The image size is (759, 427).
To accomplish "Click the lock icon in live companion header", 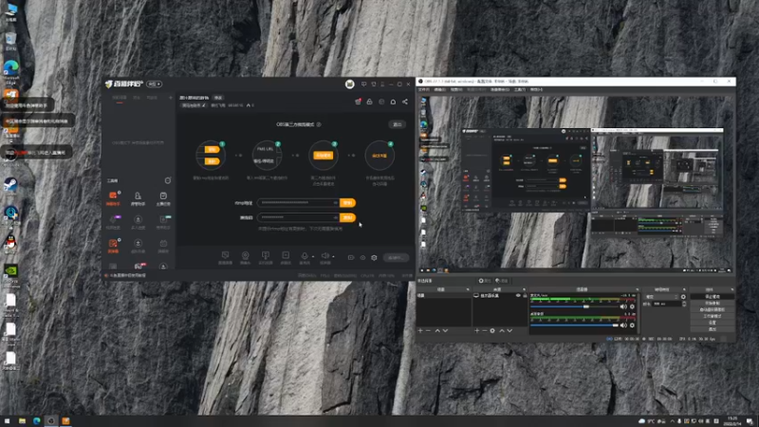I will 369,102.
